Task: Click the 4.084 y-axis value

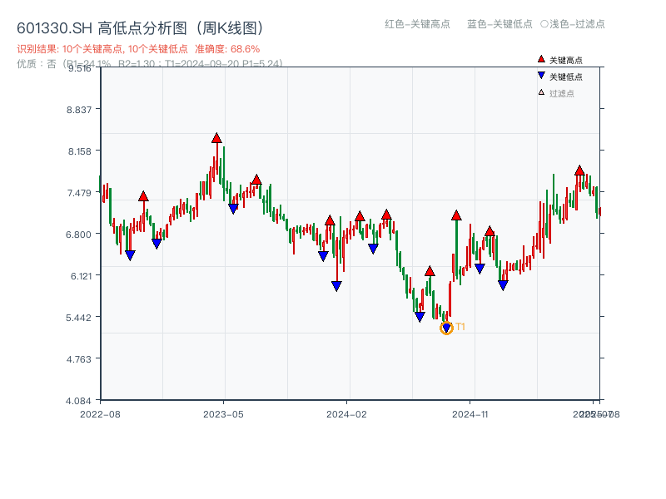Action: [78, 401]
